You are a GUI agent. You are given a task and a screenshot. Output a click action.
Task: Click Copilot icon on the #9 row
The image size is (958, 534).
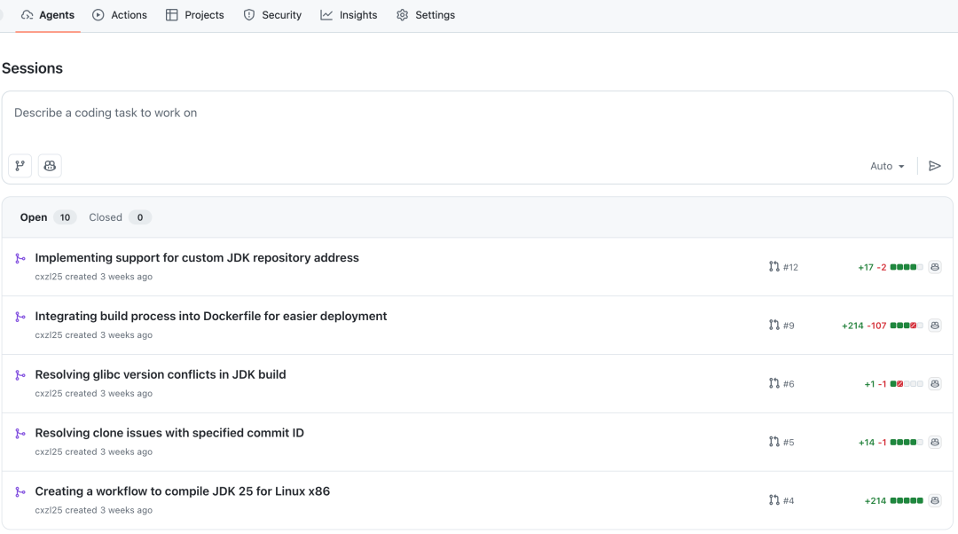click(935, 326)
